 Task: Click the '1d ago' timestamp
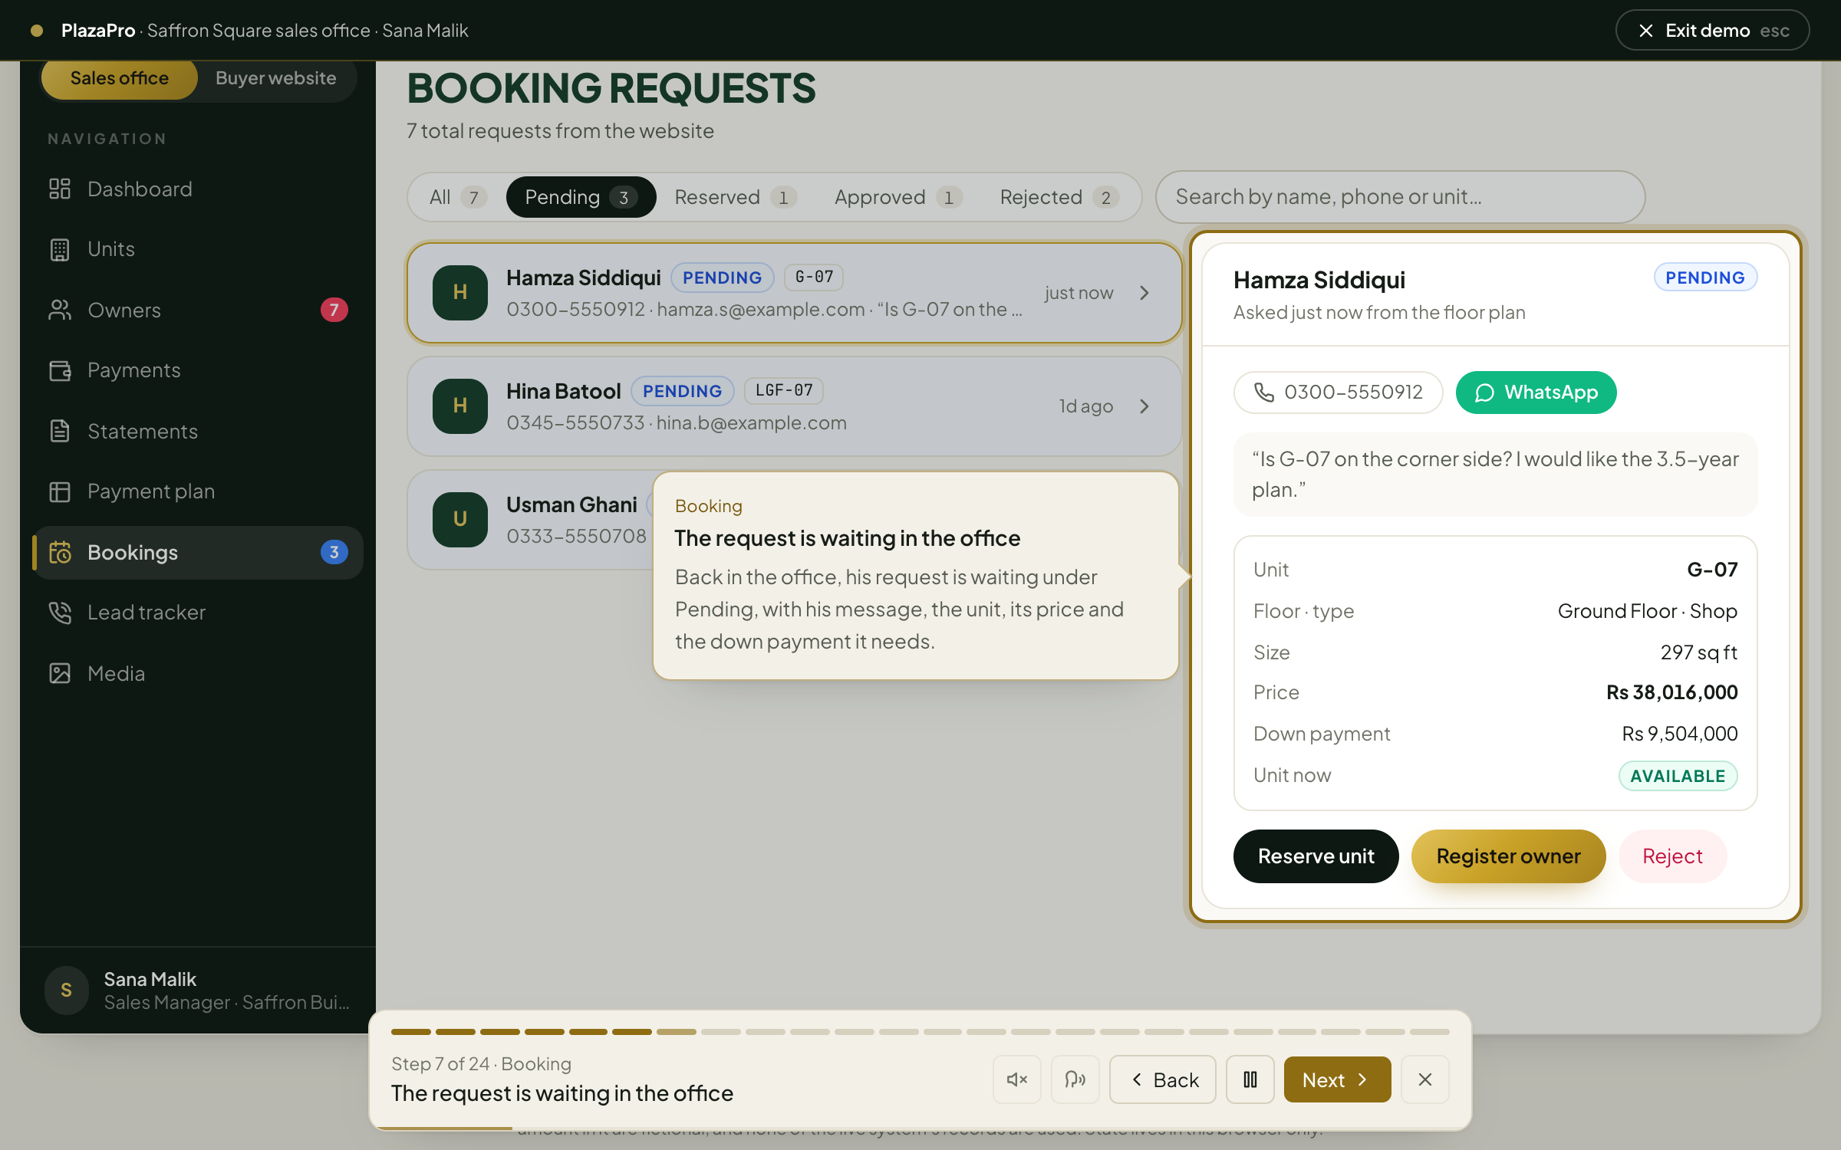pyautogui.click(x=1086, y=406)
